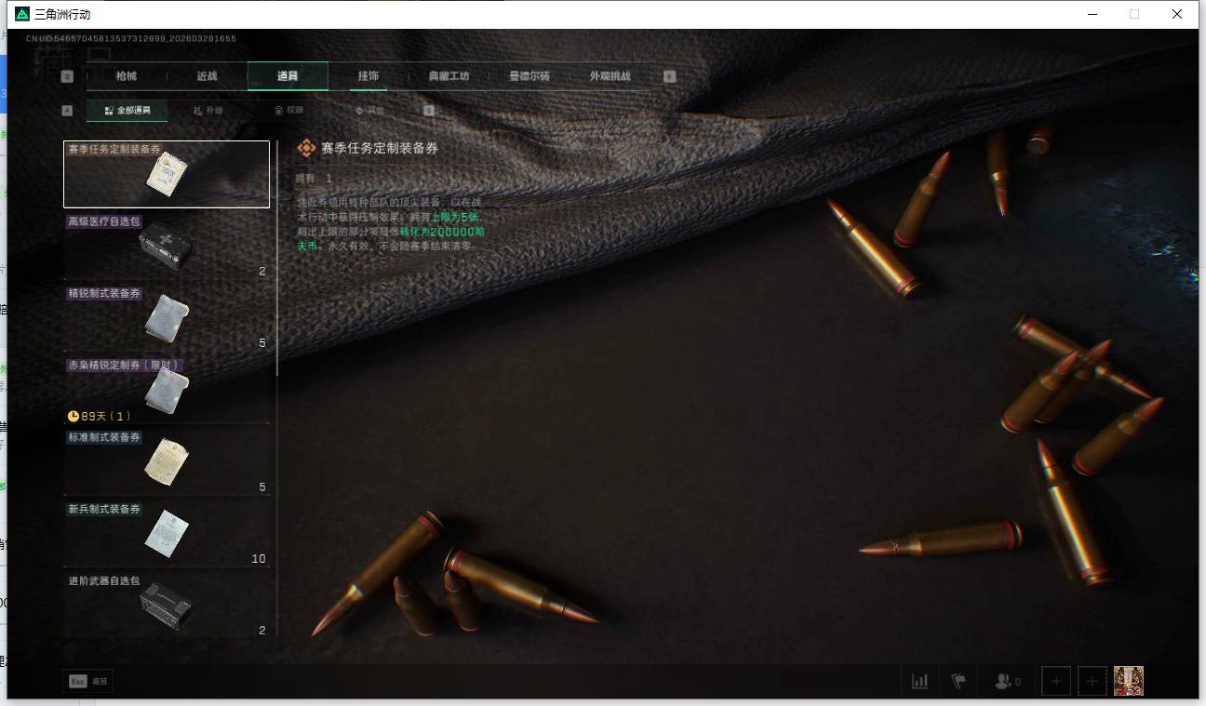The image size is (1206, 706).
Task: Open the 枪械 firearms tab
Action: coord(126,76)
